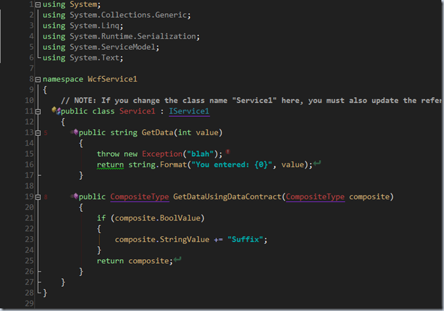This screenshot has width=444, height=311.
Task: Click line number 21 in the gutter
Action: pyautogui.click(x=30, y=218)
